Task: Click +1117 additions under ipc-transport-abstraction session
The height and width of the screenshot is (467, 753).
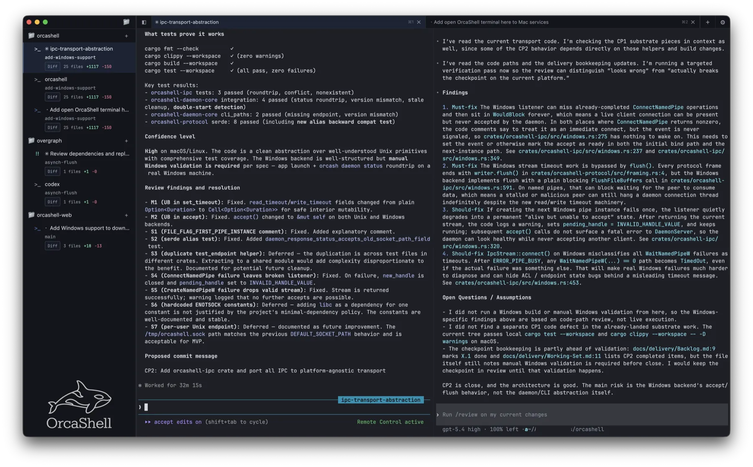Action: pyautogui.click(x=92, y=67)
